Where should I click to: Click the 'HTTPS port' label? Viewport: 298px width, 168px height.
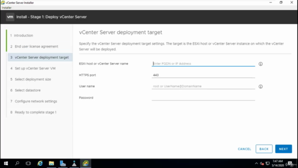(88, 75)
